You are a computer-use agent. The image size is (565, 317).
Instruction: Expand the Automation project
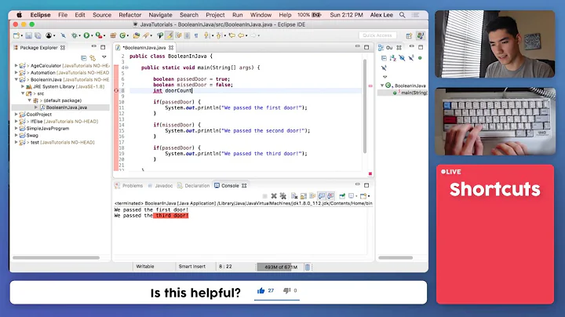tap(16, 72)
